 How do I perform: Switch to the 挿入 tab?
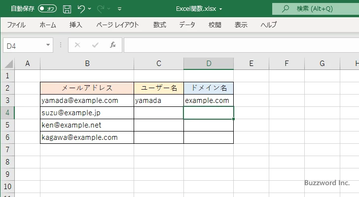(x=76, y=25)
